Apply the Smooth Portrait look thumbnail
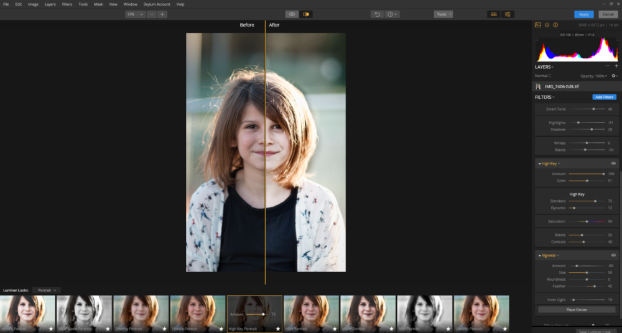Screen dimensions: 622x333 click(481, 314)
